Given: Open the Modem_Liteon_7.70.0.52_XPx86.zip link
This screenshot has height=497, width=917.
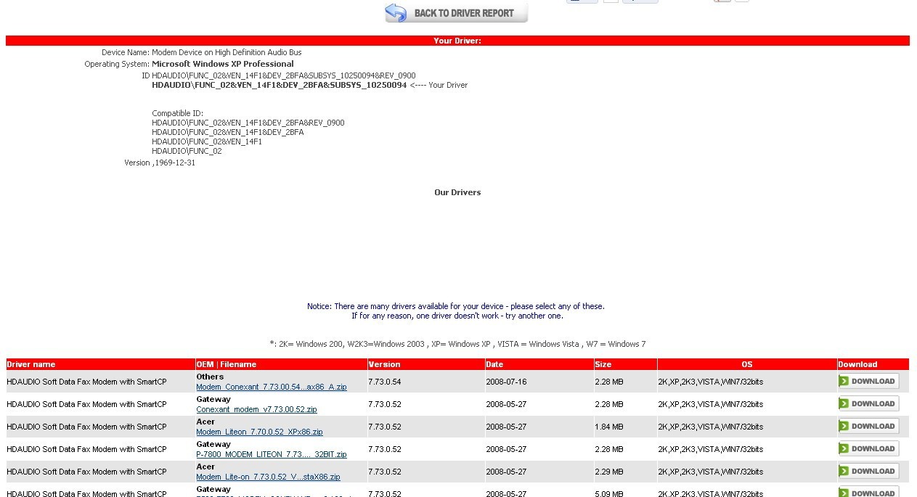Looking at the screenshot, I should (259, 432).
